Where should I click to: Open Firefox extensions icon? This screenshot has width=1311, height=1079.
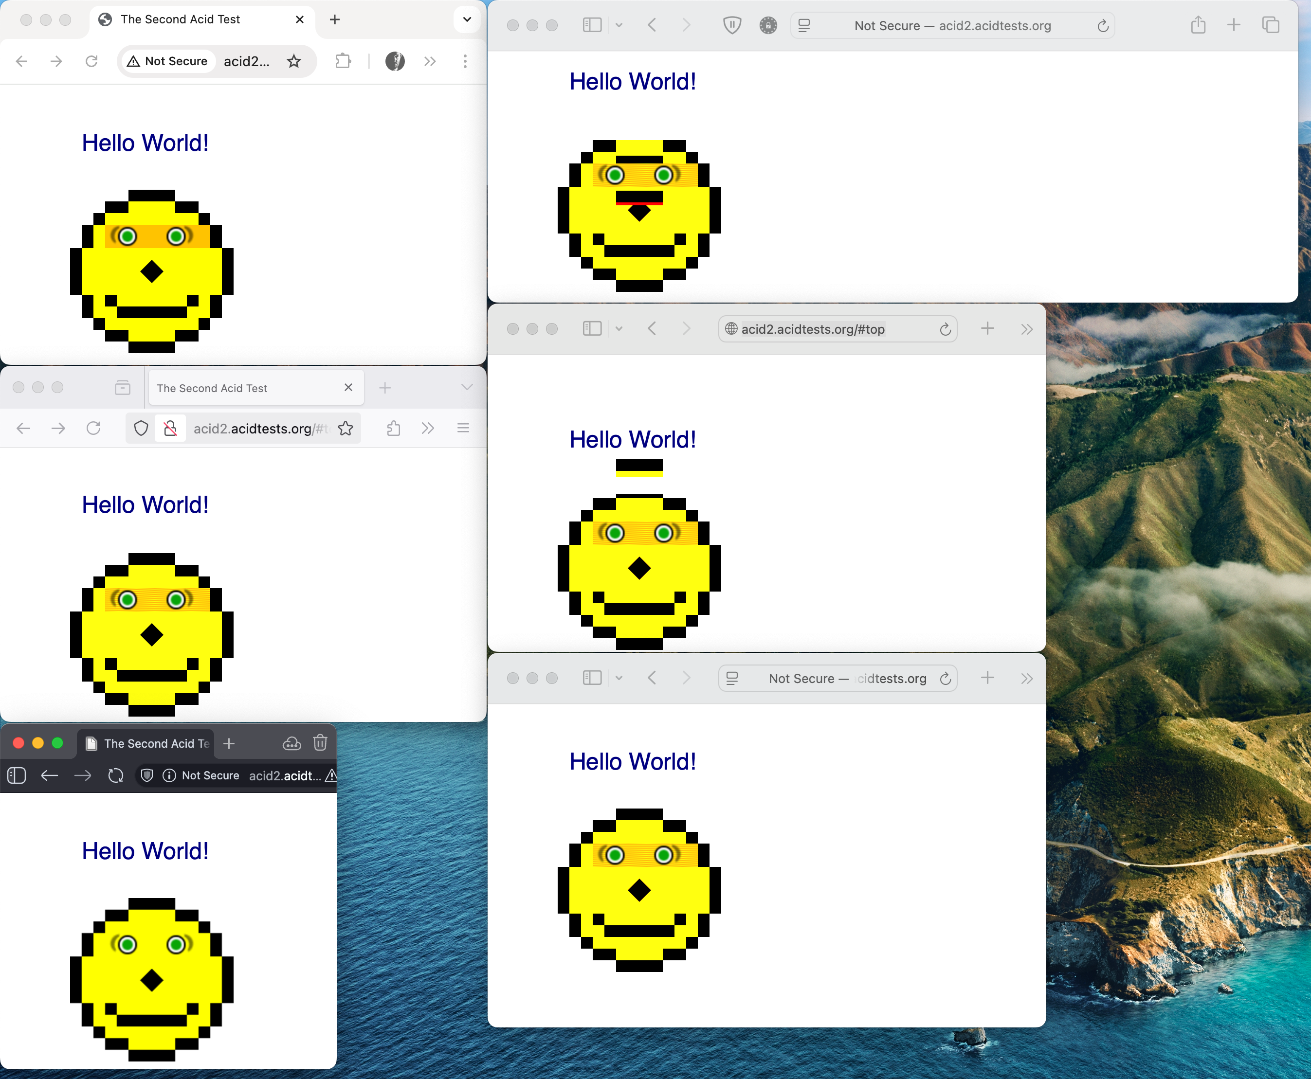(x=394, y=428)
